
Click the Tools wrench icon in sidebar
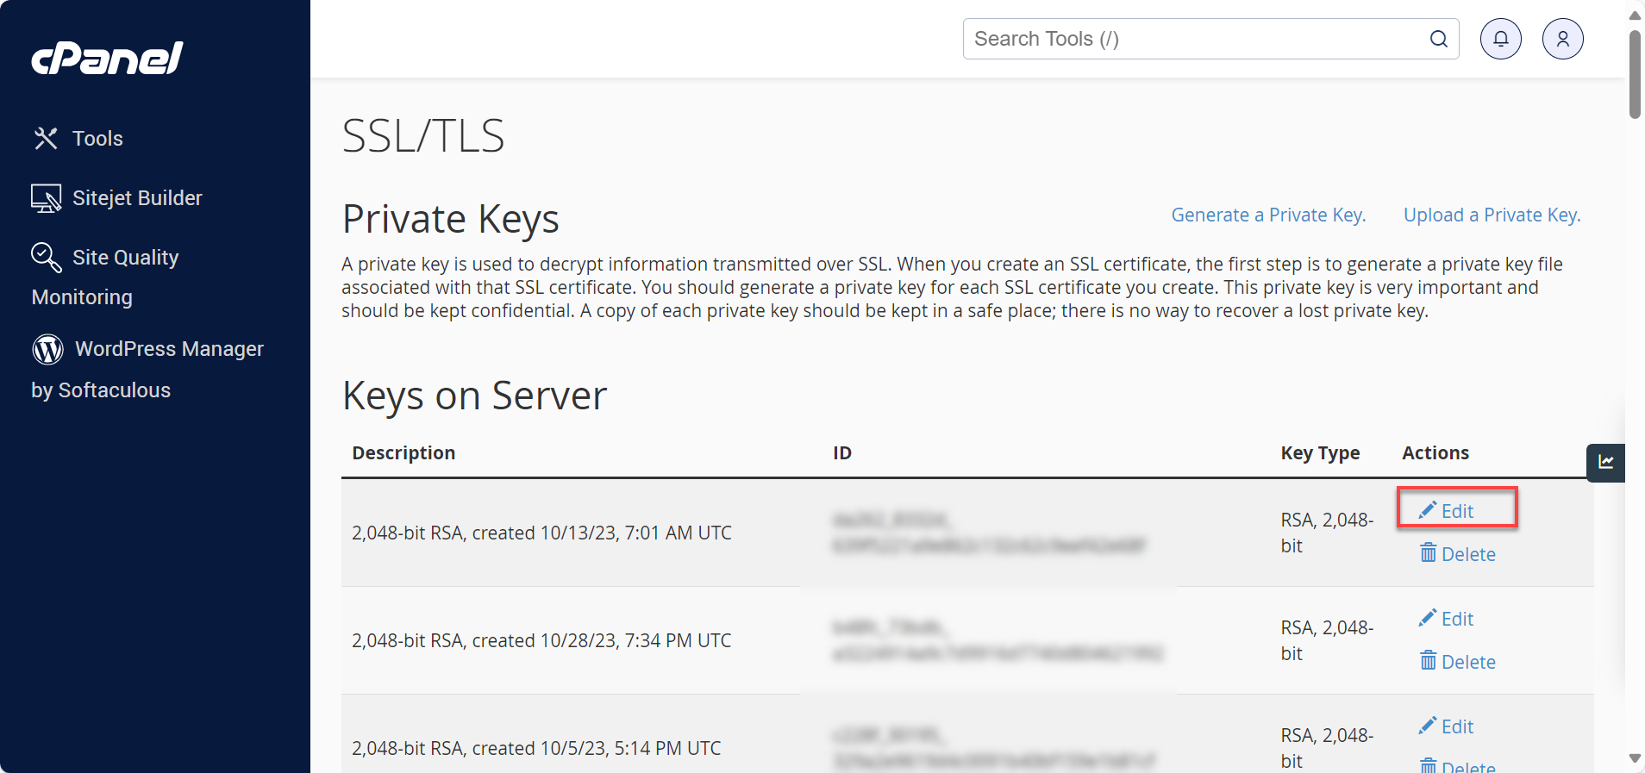click(46, 139)
